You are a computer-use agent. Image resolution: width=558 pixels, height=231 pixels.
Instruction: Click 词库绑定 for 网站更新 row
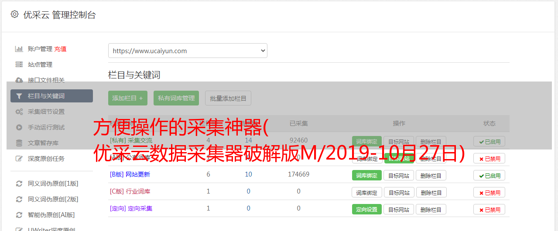tap(367, 176)
